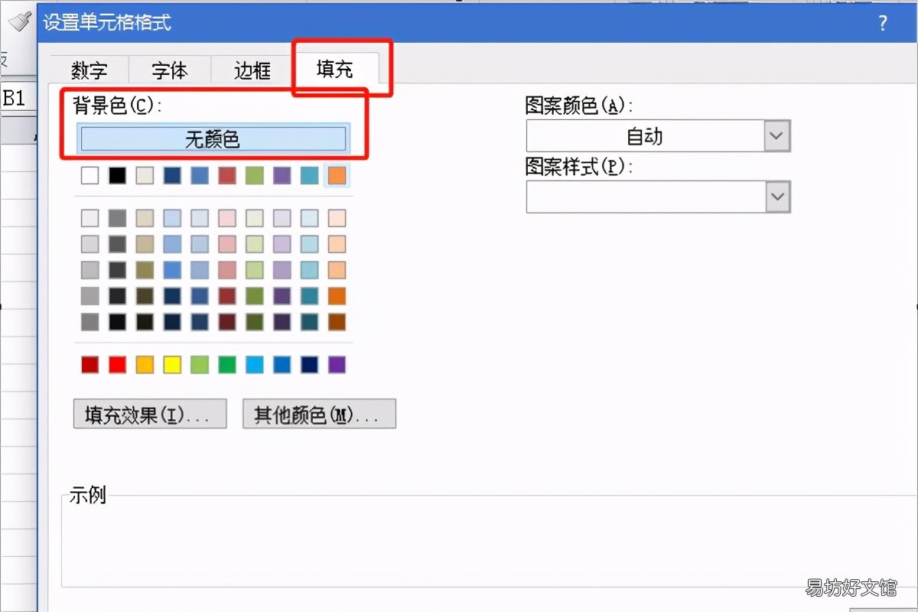This screenshot has height=612, width=918.
Task: Select the 填充 tab
Action: point(336,69)
